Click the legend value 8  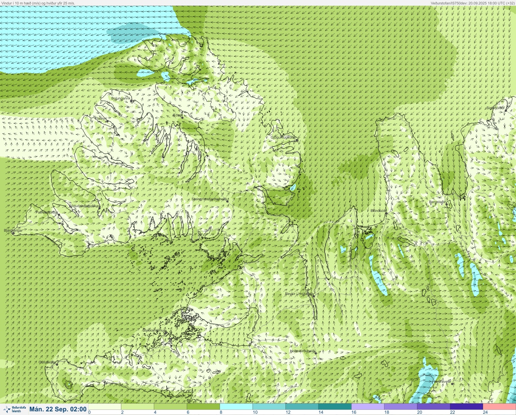(x=221, y=412)
